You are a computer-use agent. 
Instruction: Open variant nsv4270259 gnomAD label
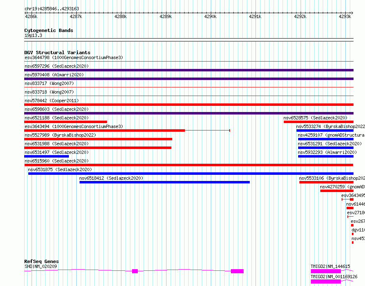point(342,187)
